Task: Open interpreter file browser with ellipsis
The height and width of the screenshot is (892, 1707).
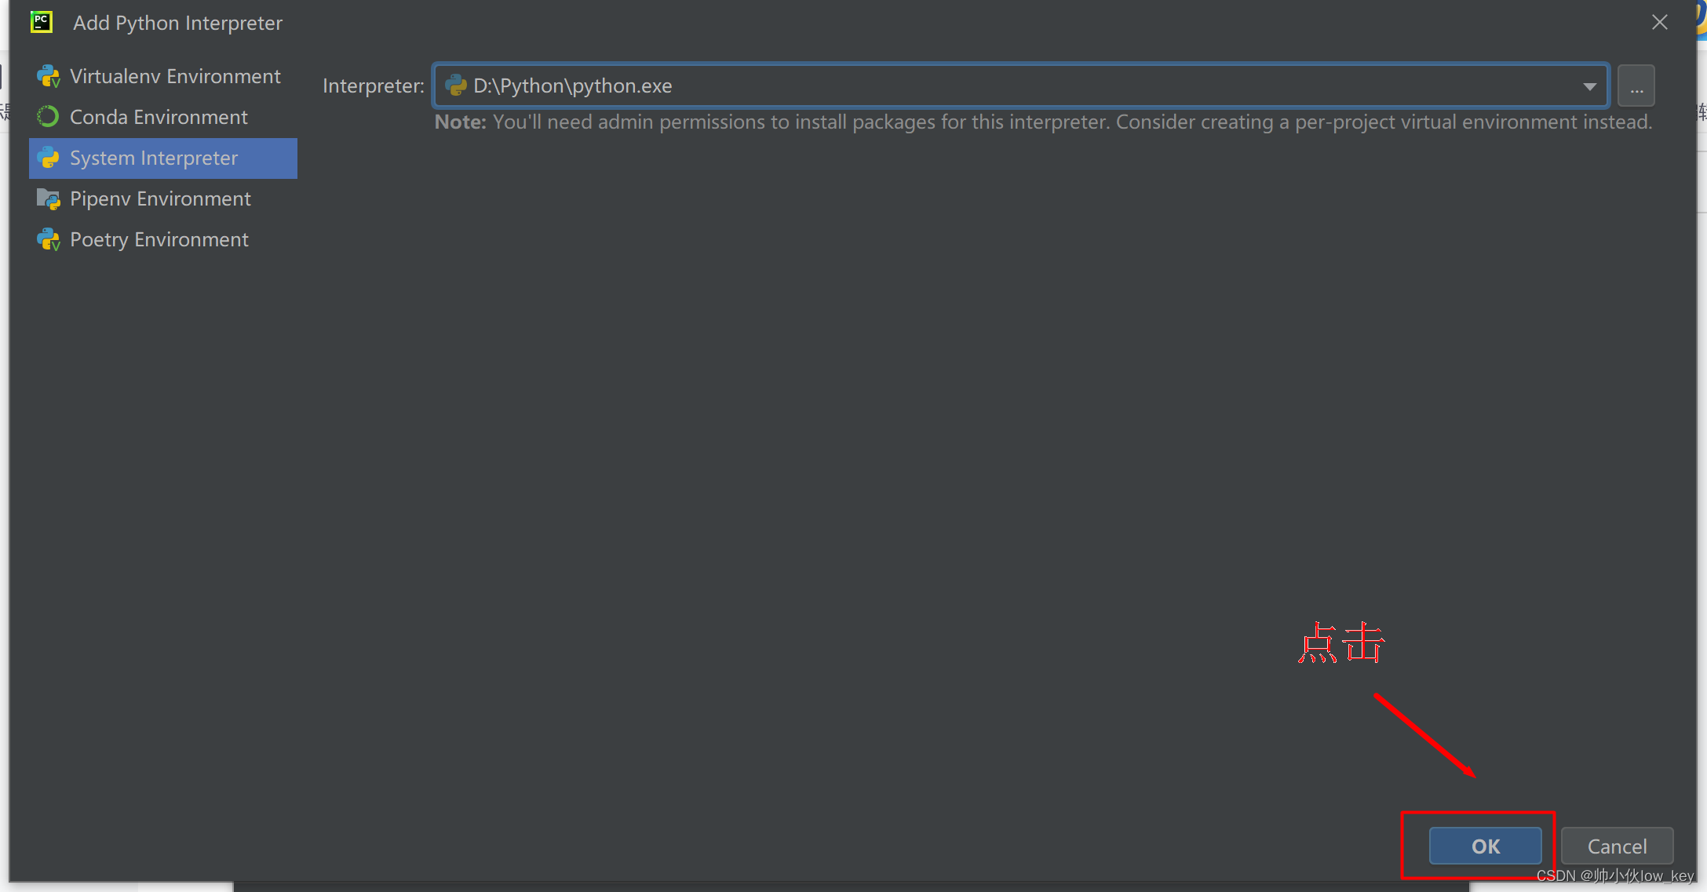Action: click(x=1636, y=85)
